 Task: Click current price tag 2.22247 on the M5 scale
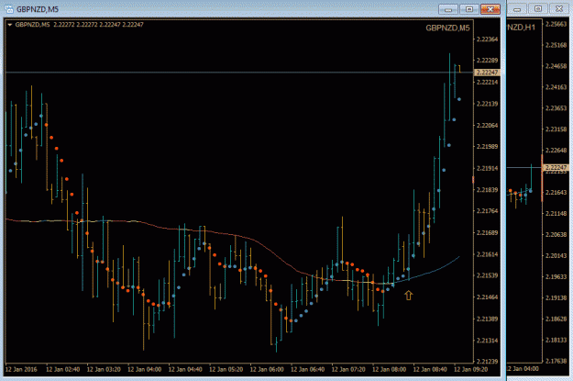pos(487,73)
